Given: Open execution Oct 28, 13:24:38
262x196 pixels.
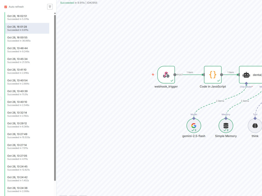Looking at the screenshot, I should (27, 189).
